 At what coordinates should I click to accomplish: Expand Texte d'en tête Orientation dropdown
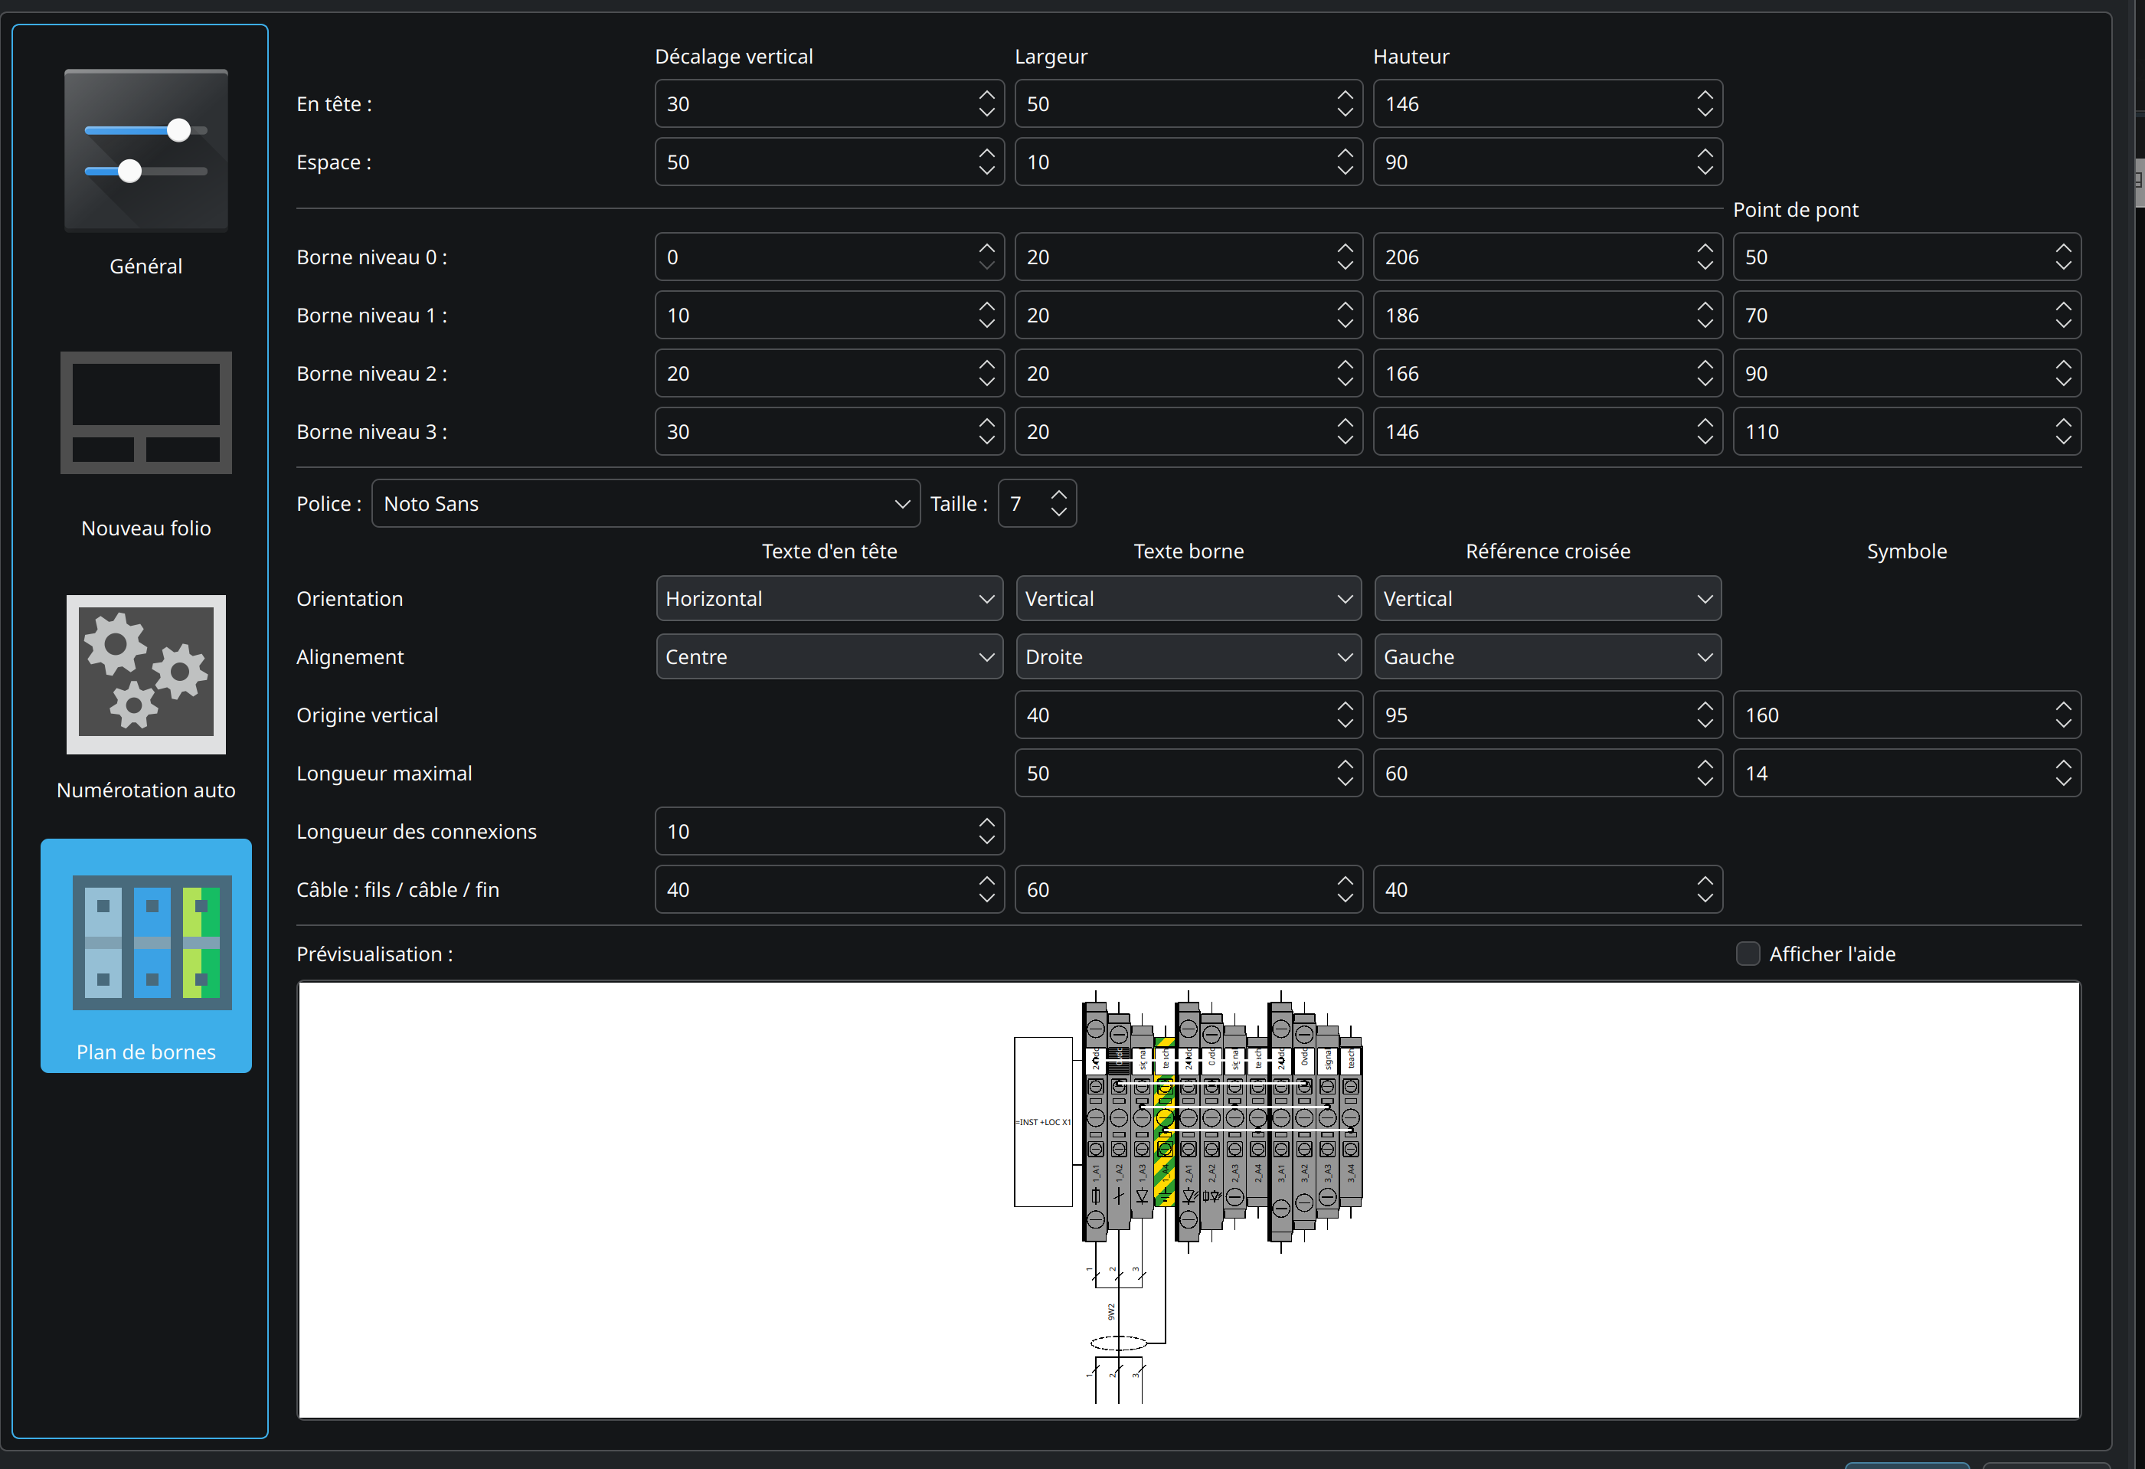tap(829, 598)
